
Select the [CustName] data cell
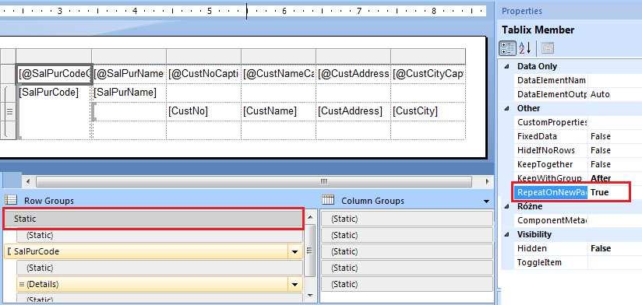pyautogui.click(x=278, y=111)
